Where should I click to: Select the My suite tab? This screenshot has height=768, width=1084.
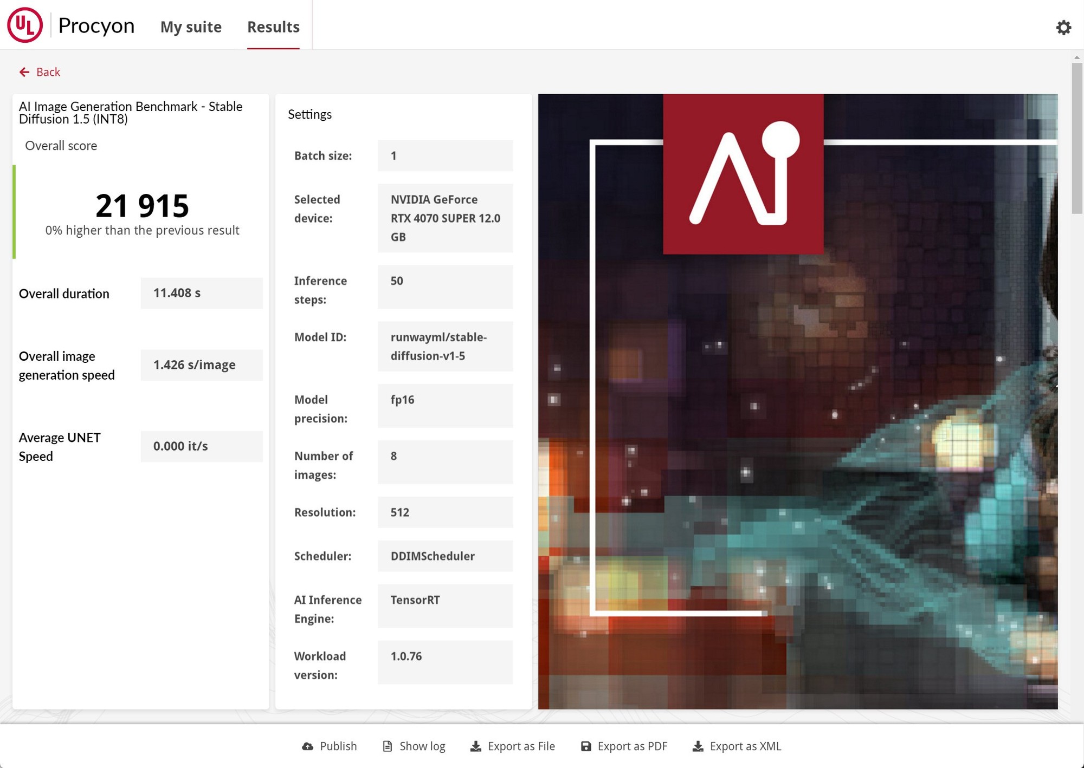(x=191, y=27)
